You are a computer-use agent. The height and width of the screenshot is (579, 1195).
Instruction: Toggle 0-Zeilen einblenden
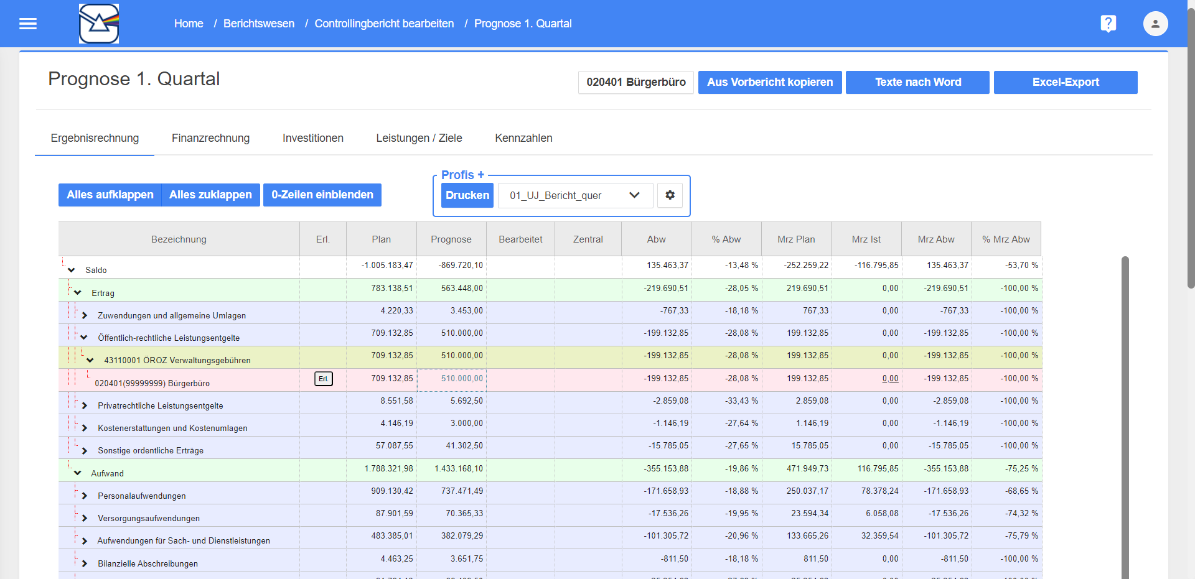322,195
